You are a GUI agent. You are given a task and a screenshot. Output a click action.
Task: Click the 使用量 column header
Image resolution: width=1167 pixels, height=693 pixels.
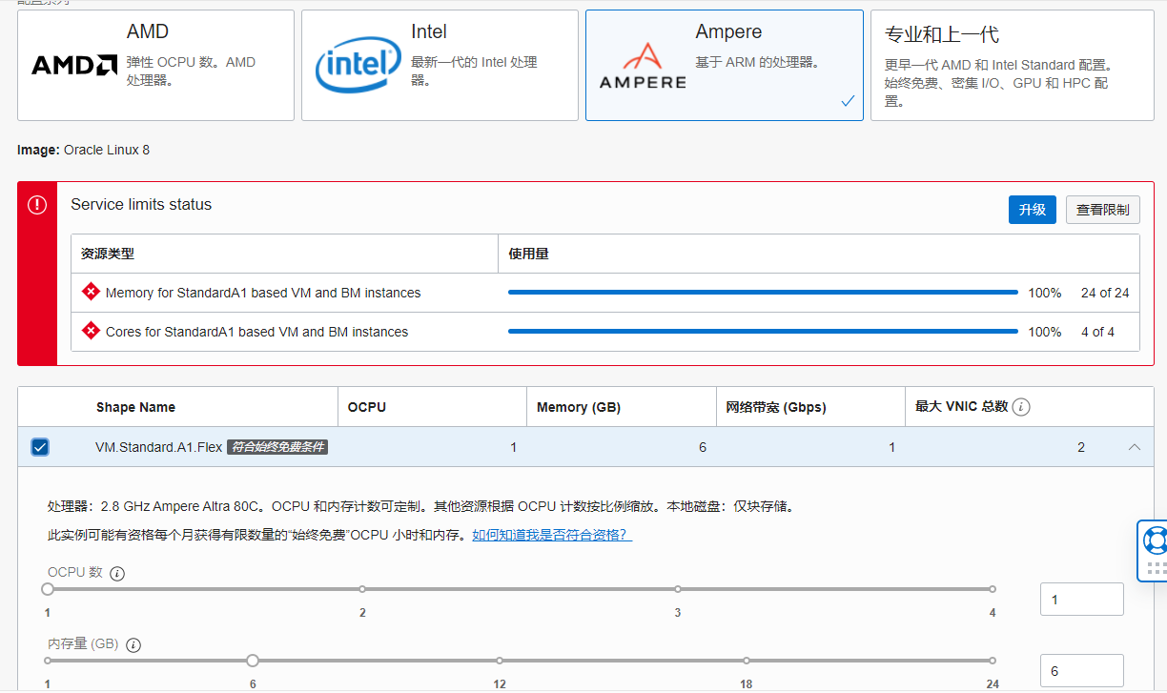coord(528,255)
